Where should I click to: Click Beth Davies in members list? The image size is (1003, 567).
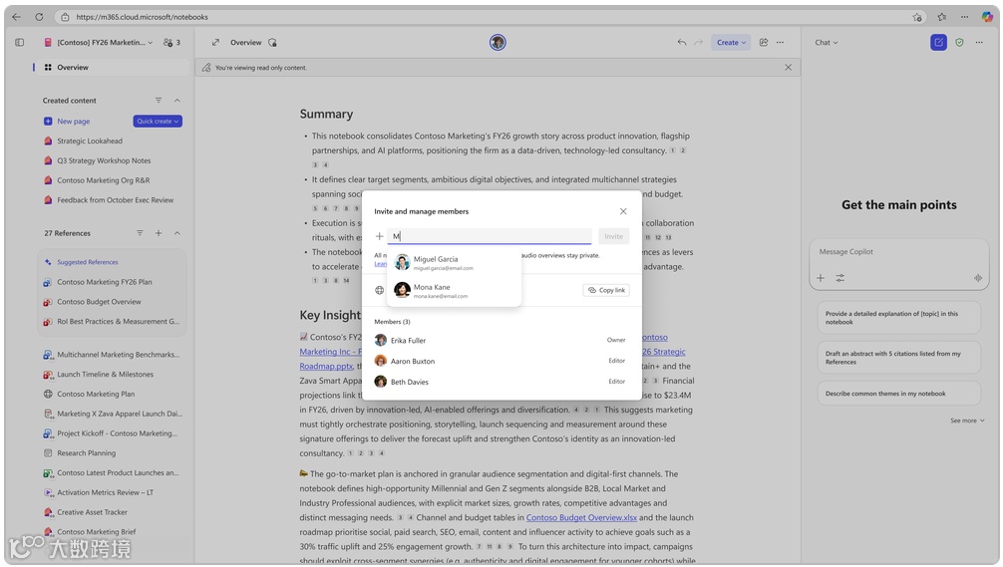tap(410, 383)
